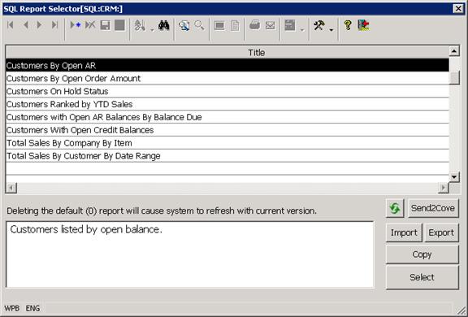
Task: Click in the report description text box
Action: tap(190, 254)
